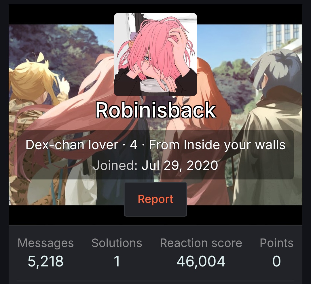Image resolution: width=311 pixels, height=284 pixels.
Task: Click the Report button
Action: (155, 199)
